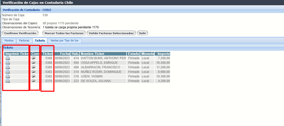Print ticket 5386 with printer icon

tap(8, 63)
